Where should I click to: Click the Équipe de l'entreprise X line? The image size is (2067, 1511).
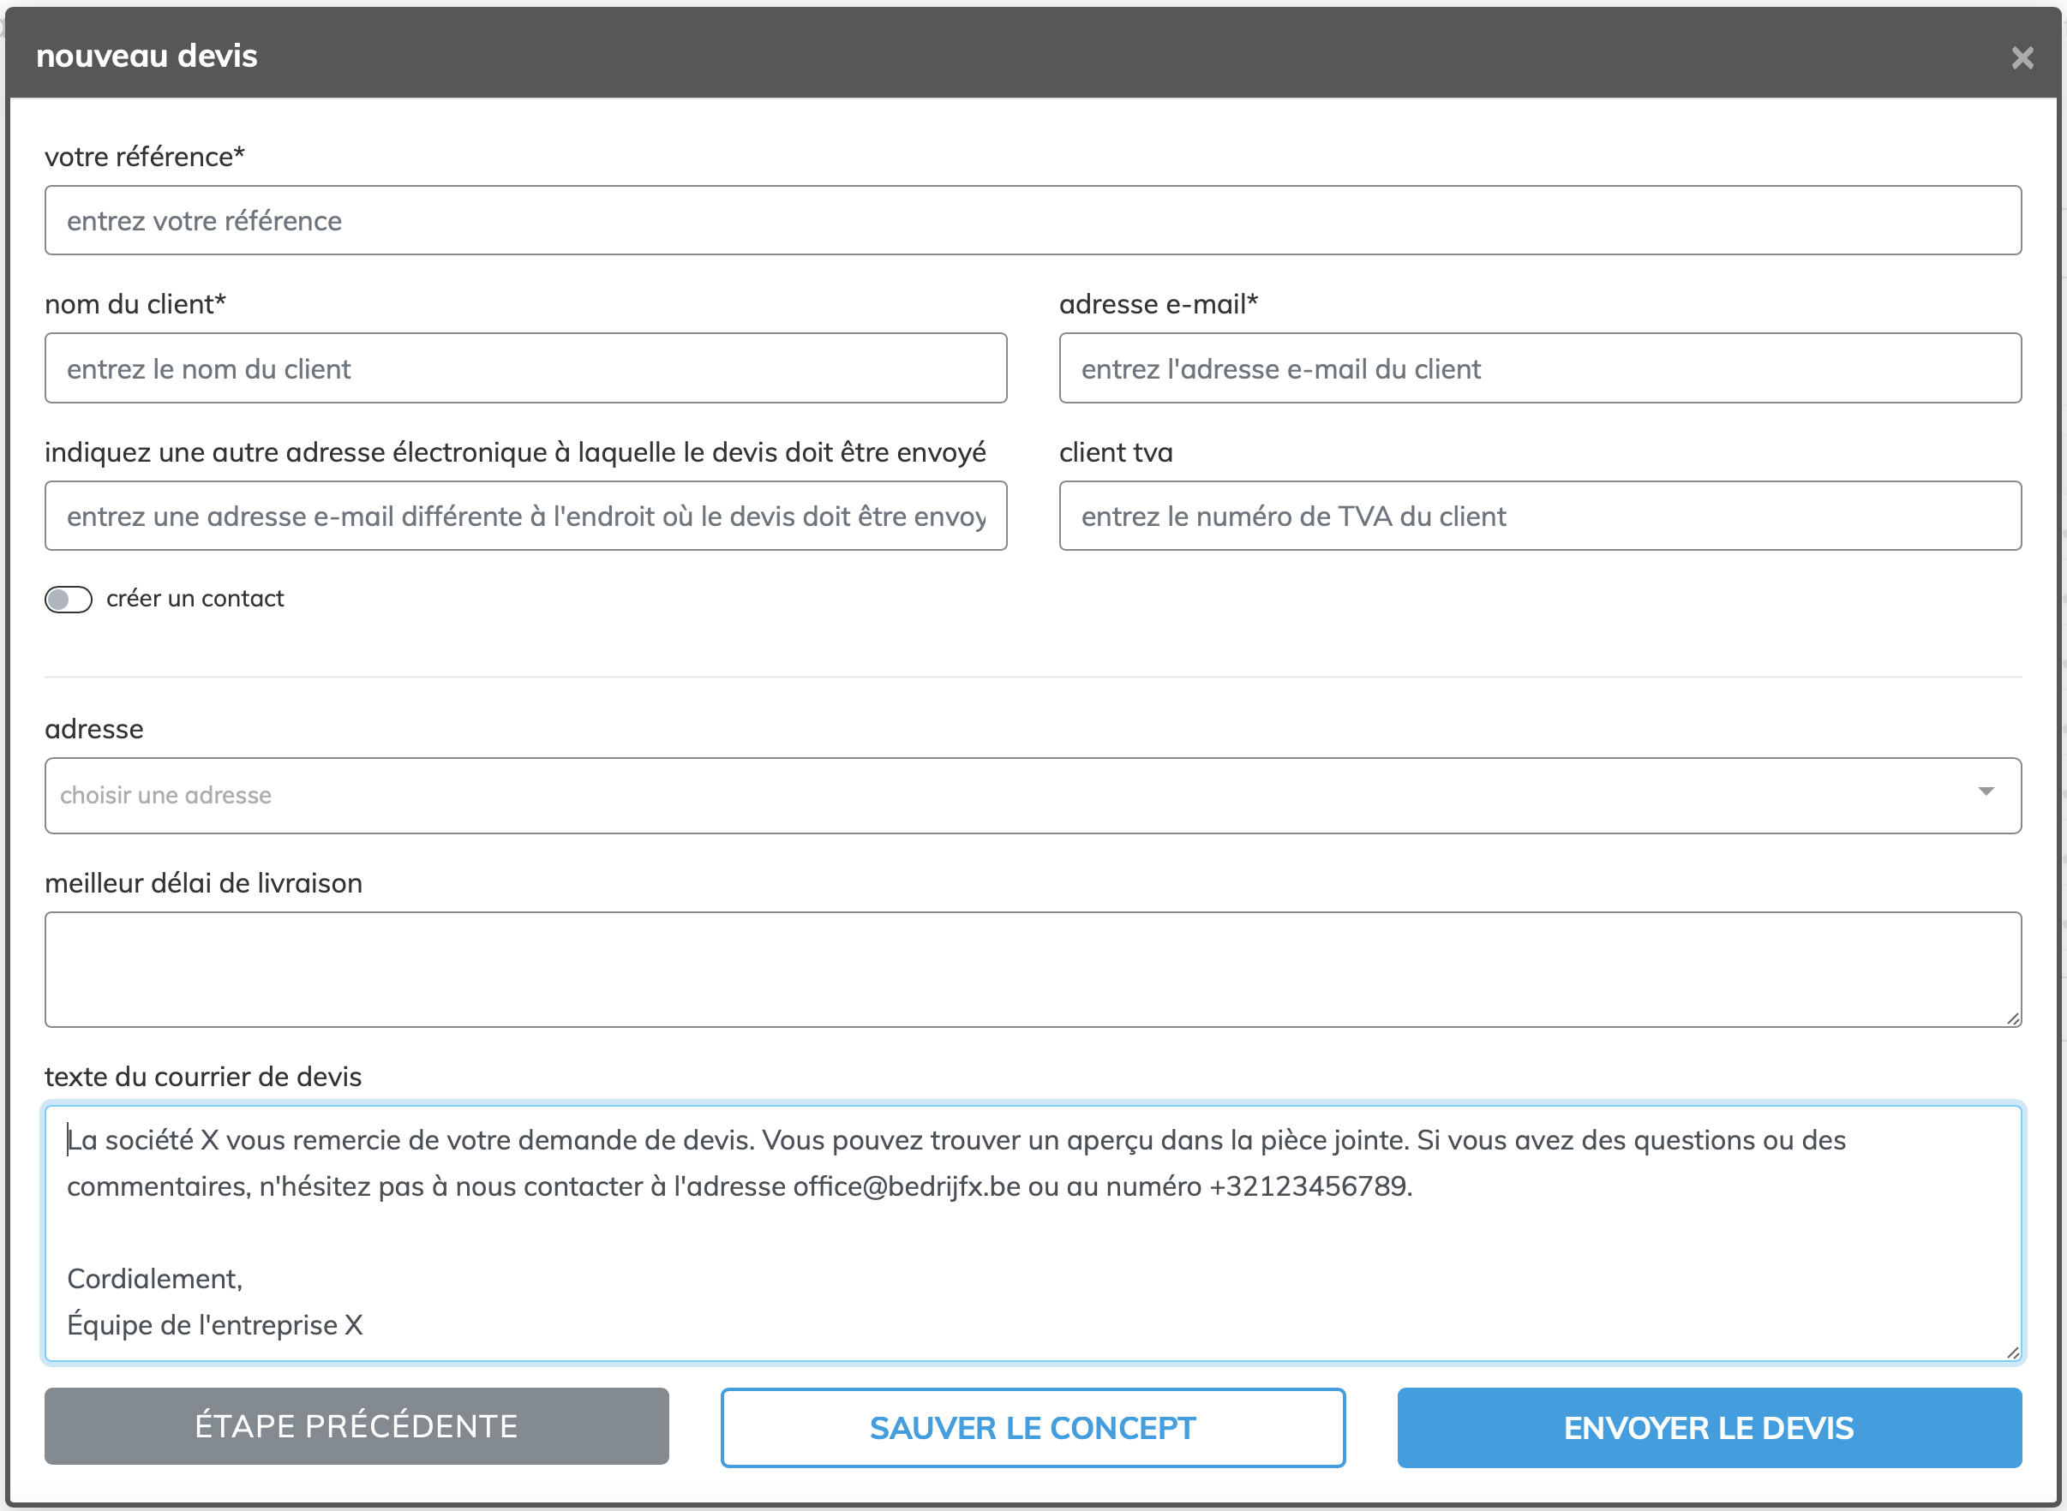coord(215,1324)
